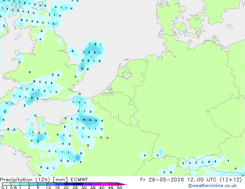Select the "ECMWF" model label
The height and width of the screenshot is (189, 245).
(x=79, y=180)
